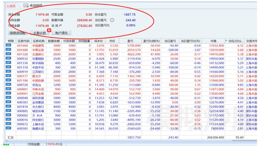Select stock code 000932
Image resolution: width=260 pixels, height=146 pixels.
pyautogui.click(x=22, y=59)
